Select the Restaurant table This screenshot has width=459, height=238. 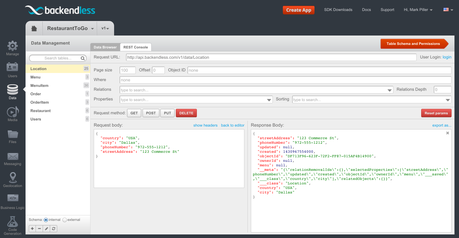58,111
